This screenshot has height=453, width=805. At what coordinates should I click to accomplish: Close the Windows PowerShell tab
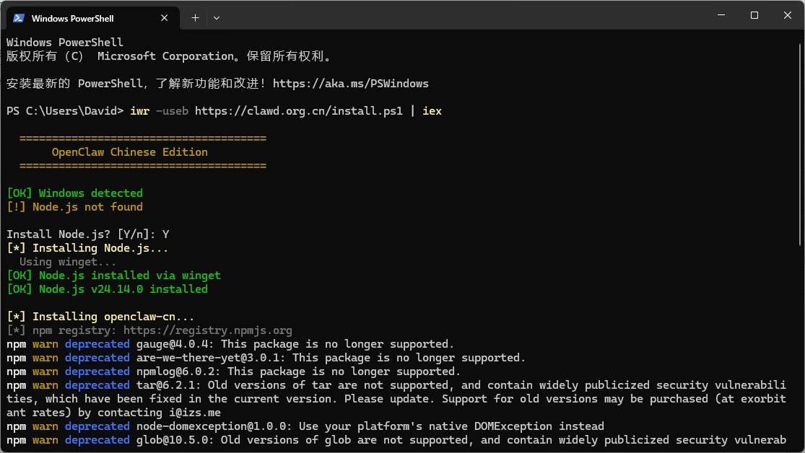167,18
